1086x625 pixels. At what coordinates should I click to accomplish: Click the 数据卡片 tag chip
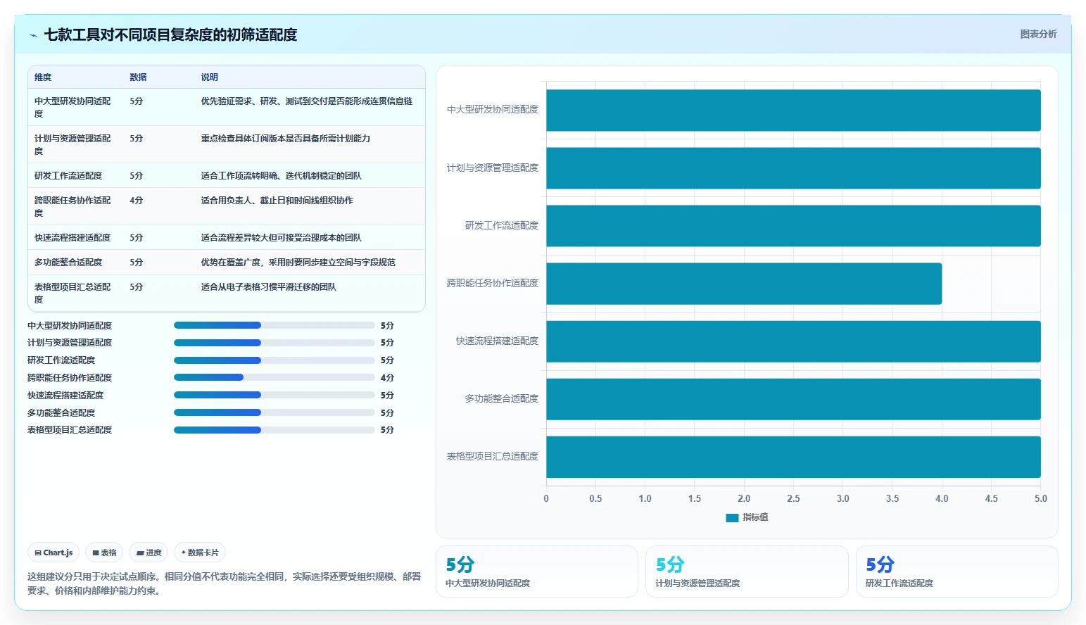(200, 553)
